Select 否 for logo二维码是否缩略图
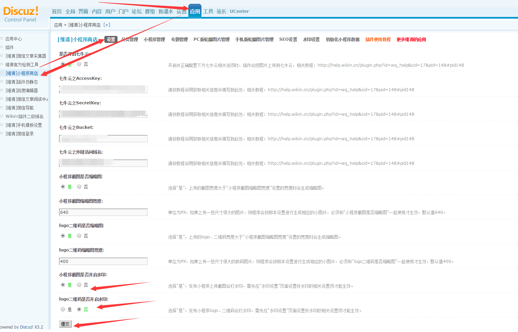Screen dimensions: 518x332 click(79, 236)
